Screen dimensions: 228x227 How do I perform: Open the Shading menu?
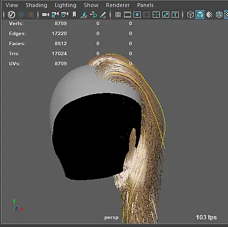pos(36,5)
